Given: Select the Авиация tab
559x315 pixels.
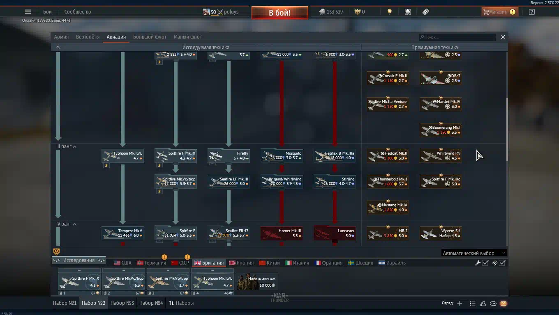Looking at the screenshot, I should pos(116,37).
